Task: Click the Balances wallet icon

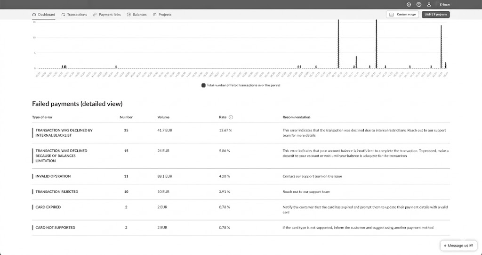Action: click(x=129, y=15)
